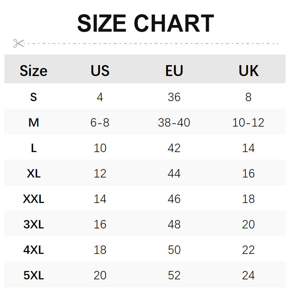Click the scissors icon near the dashed line
Screen dimensions: 291x291
coord(19,43)
